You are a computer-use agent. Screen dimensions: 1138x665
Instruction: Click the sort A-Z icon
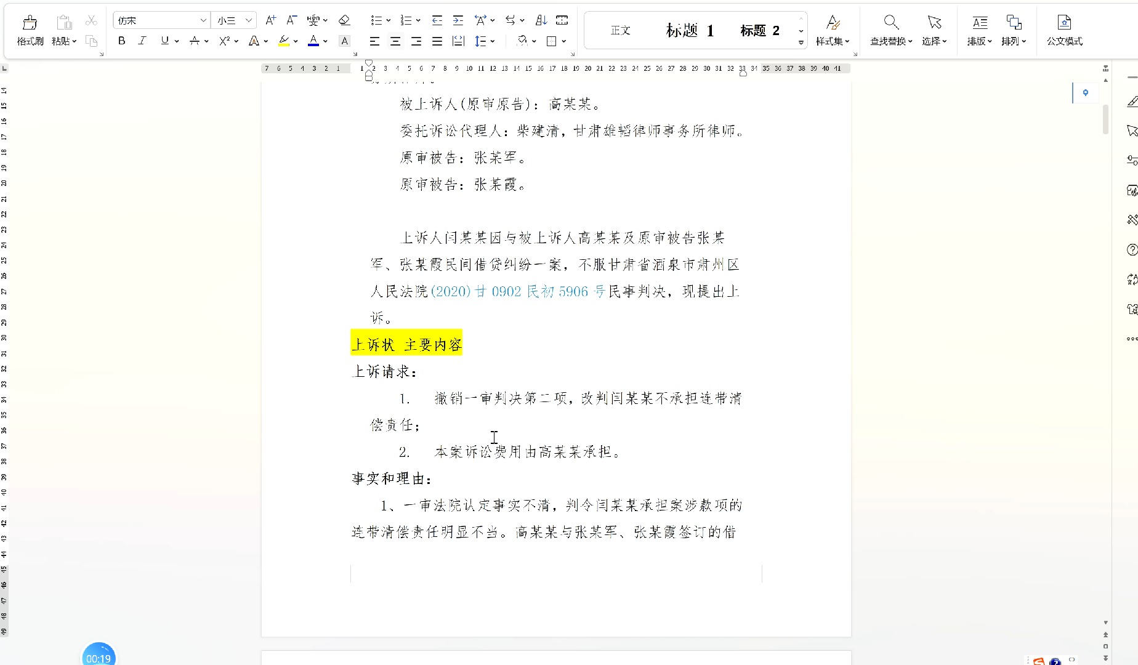click(x=541, y=20)
